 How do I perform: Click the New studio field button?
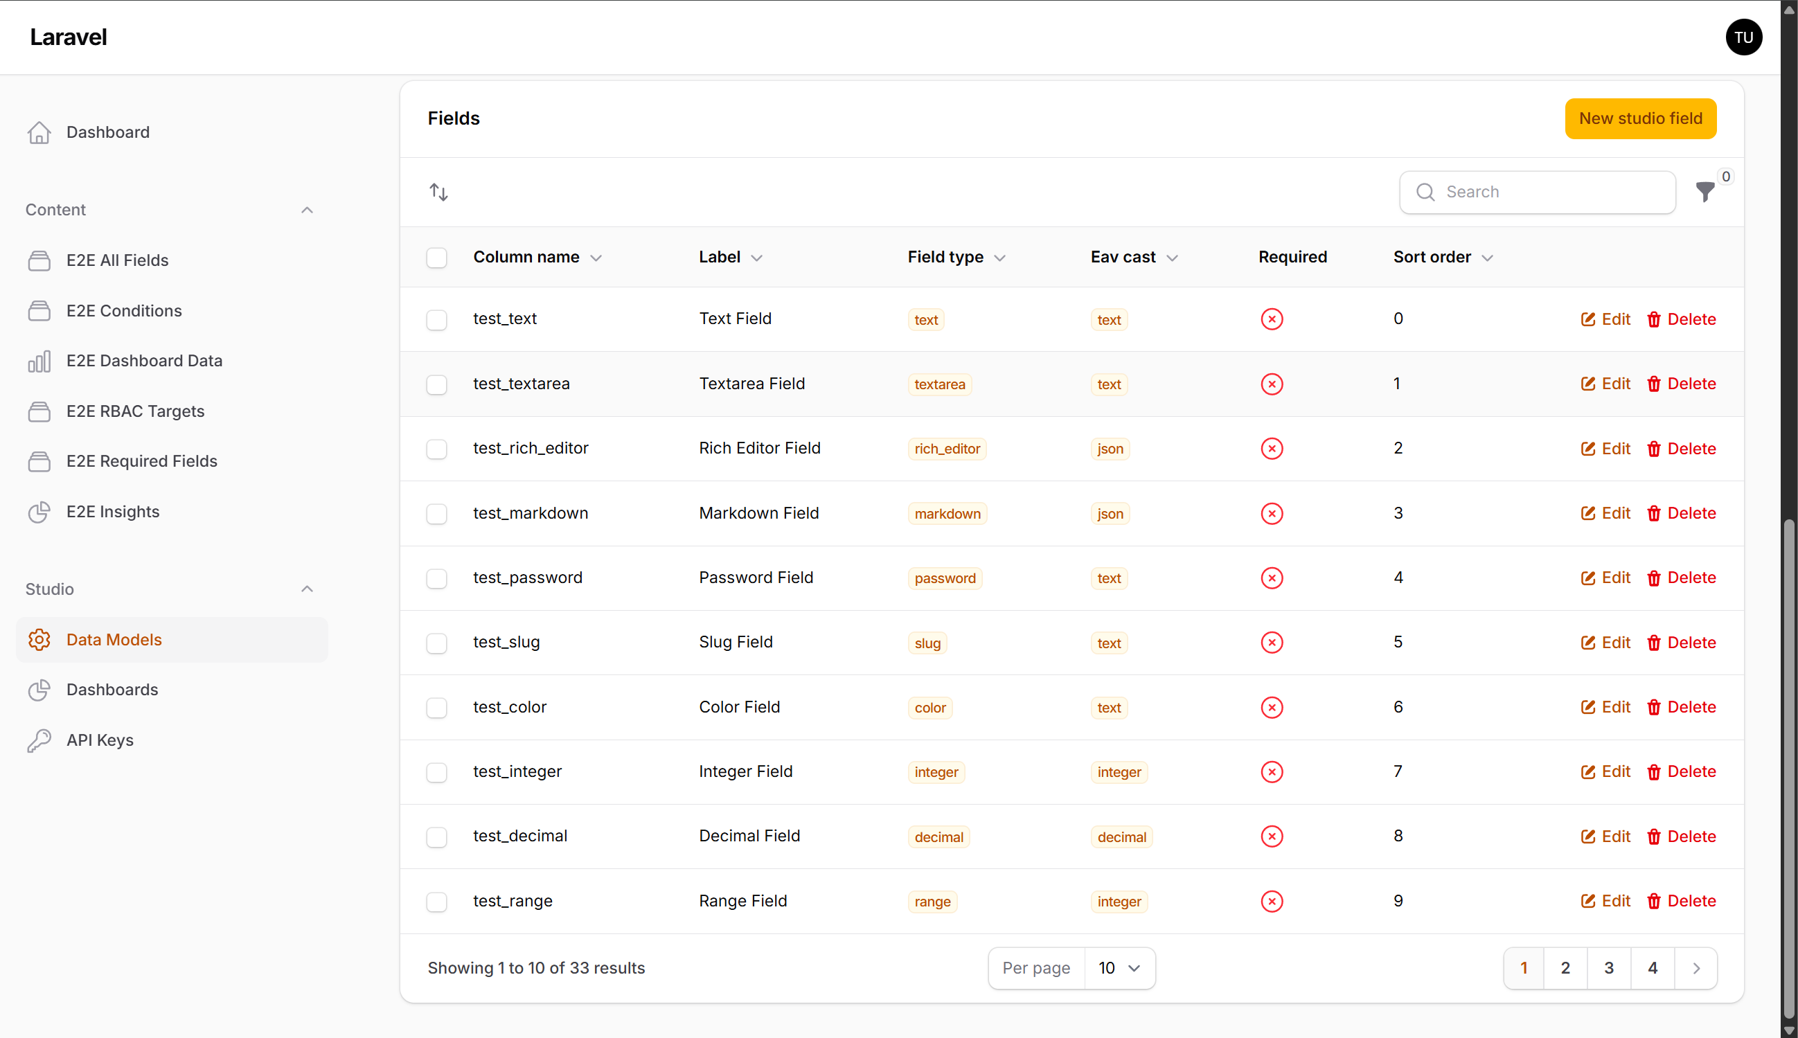point(1639,118)
